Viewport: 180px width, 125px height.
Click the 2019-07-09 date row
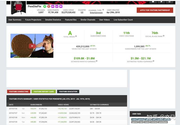[67, 122]
